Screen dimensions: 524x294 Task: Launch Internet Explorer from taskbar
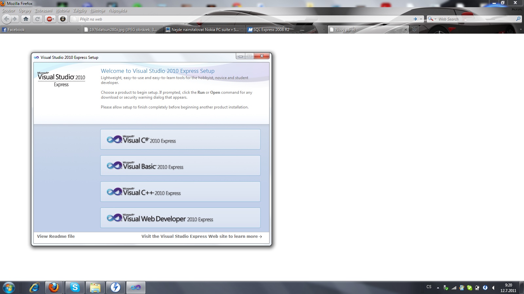(x=34, y=288)
